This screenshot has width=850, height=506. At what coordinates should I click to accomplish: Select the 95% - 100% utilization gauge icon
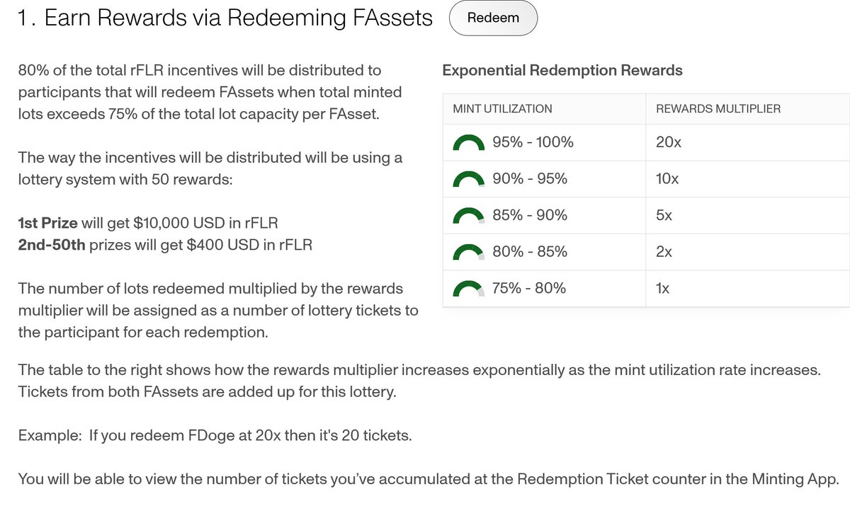click(469, 144)
